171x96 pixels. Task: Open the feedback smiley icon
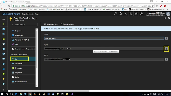[x=136, y=14]
